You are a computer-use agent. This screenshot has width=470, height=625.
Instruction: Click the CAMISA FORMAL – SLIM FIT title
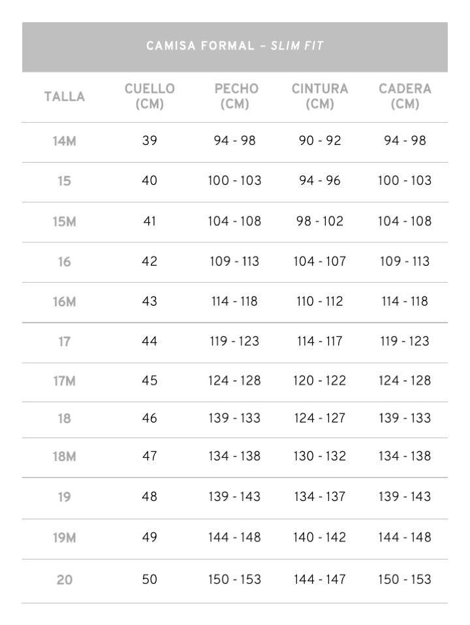click(x=235, y=46)
